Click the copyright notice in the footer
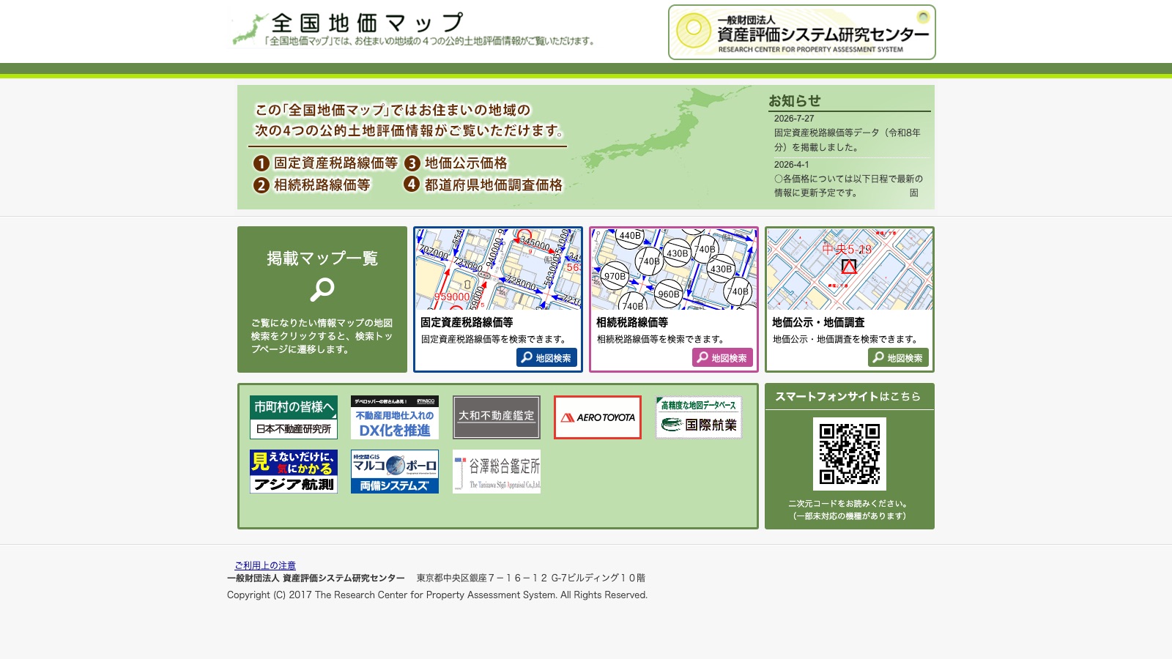 click(x=437, y=595)
